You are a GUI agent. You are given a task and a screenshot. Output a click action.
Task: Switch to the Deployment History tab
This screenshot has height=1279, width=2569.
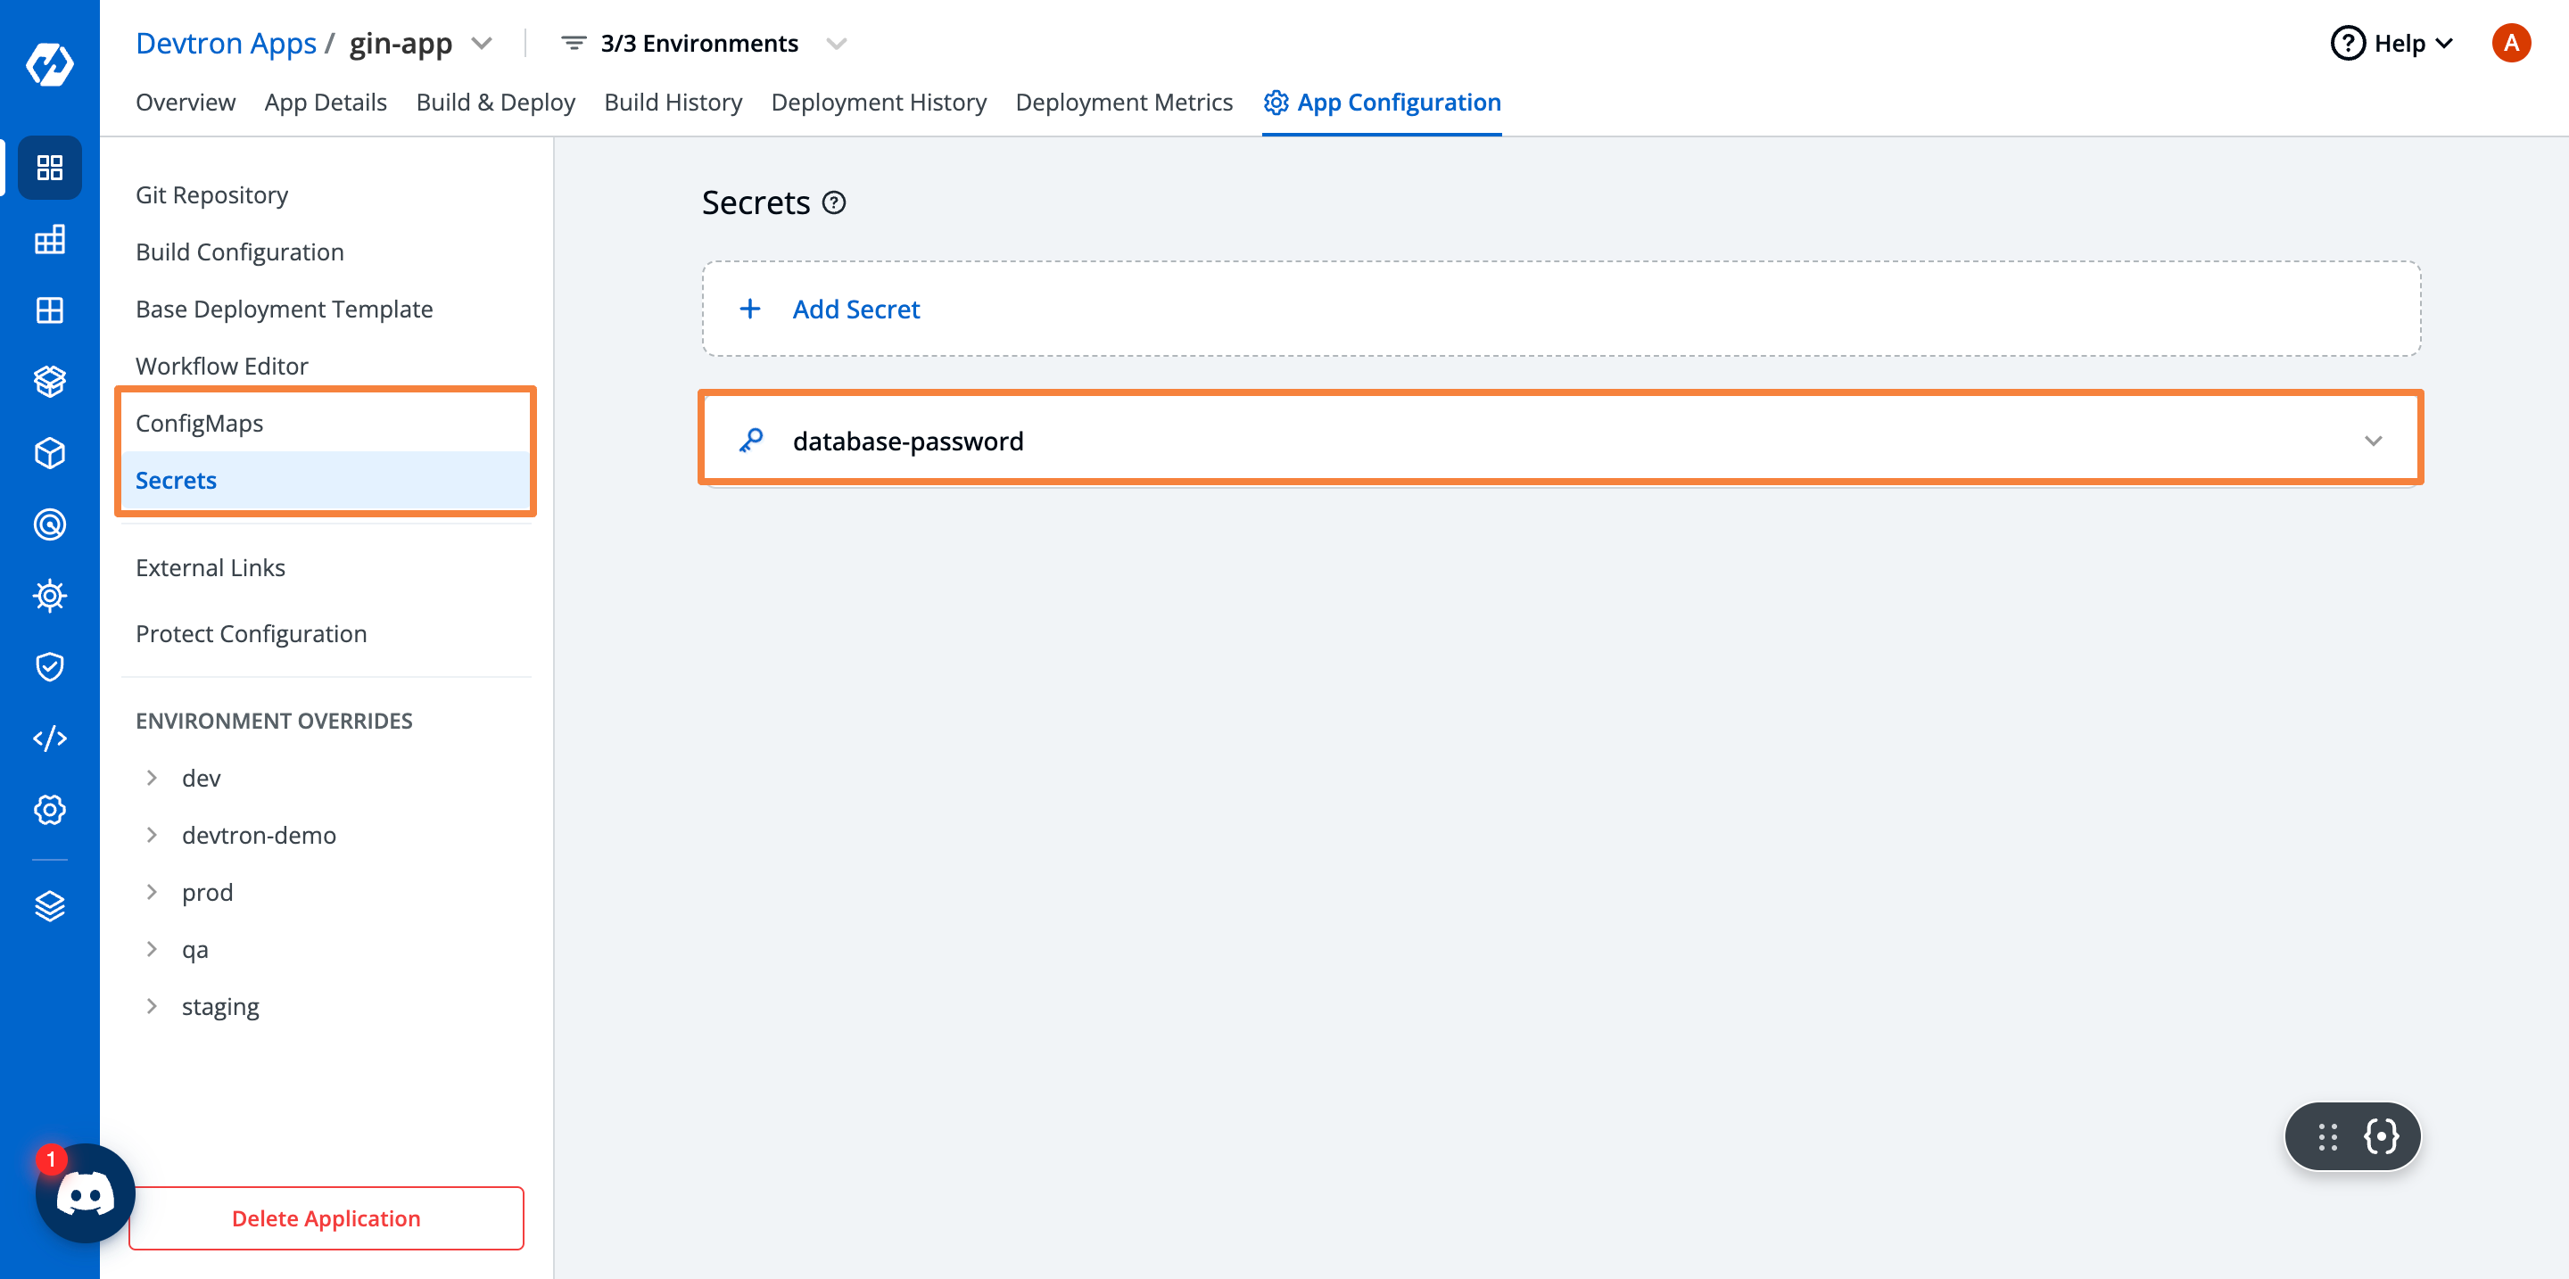879,103
